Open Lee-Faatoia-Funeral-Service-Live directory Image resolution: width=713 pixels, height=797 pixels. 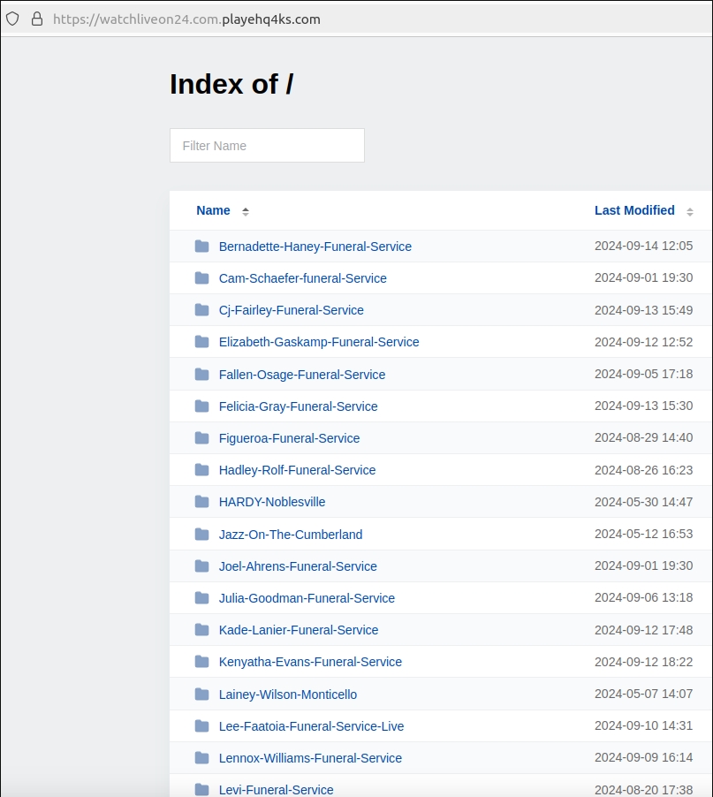coord(311,726)
